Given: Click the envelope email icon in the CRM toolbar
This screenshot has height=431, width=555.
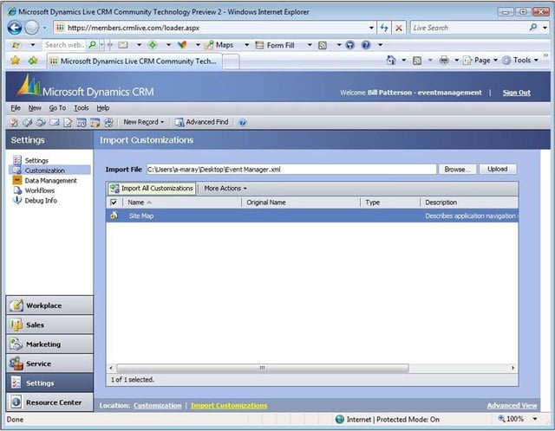Looking at the screenshot, I should [x=54, y=122].
